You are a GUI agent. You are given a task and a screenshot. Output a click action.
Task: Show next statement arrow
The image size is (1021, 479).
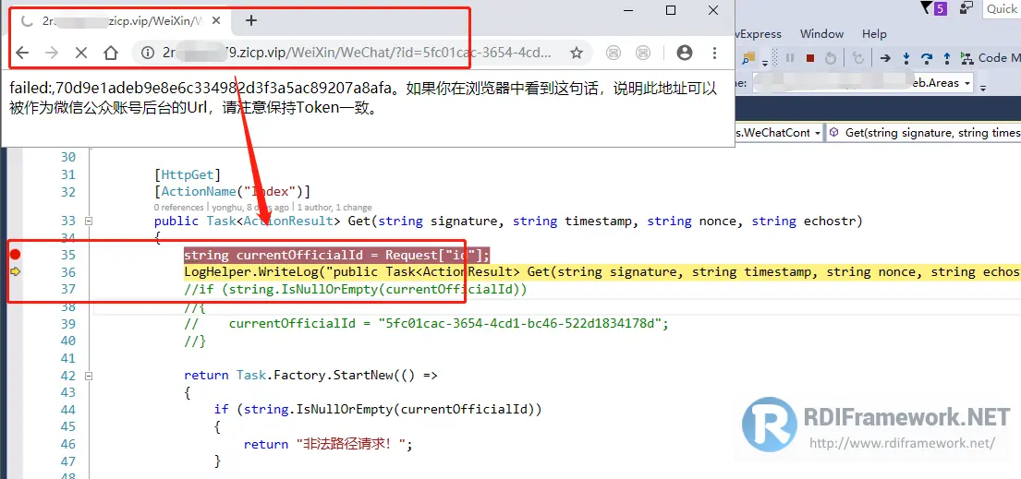coord(885,58)
